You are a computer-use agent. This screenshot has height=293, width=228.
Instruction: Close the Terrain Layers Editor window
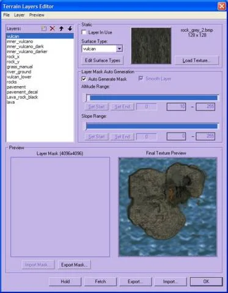pos(222,6)
